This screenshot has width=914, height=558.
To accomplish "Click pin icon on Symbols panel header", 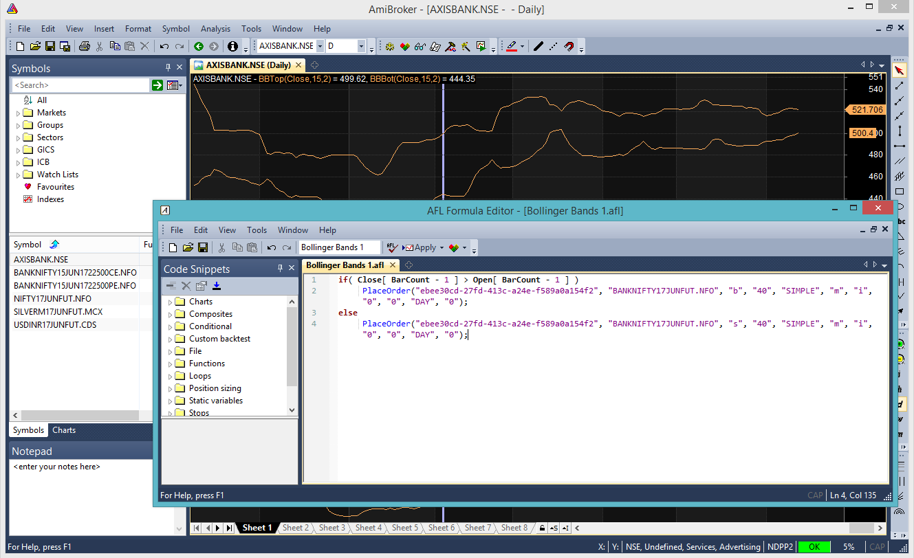I will 168,68.
